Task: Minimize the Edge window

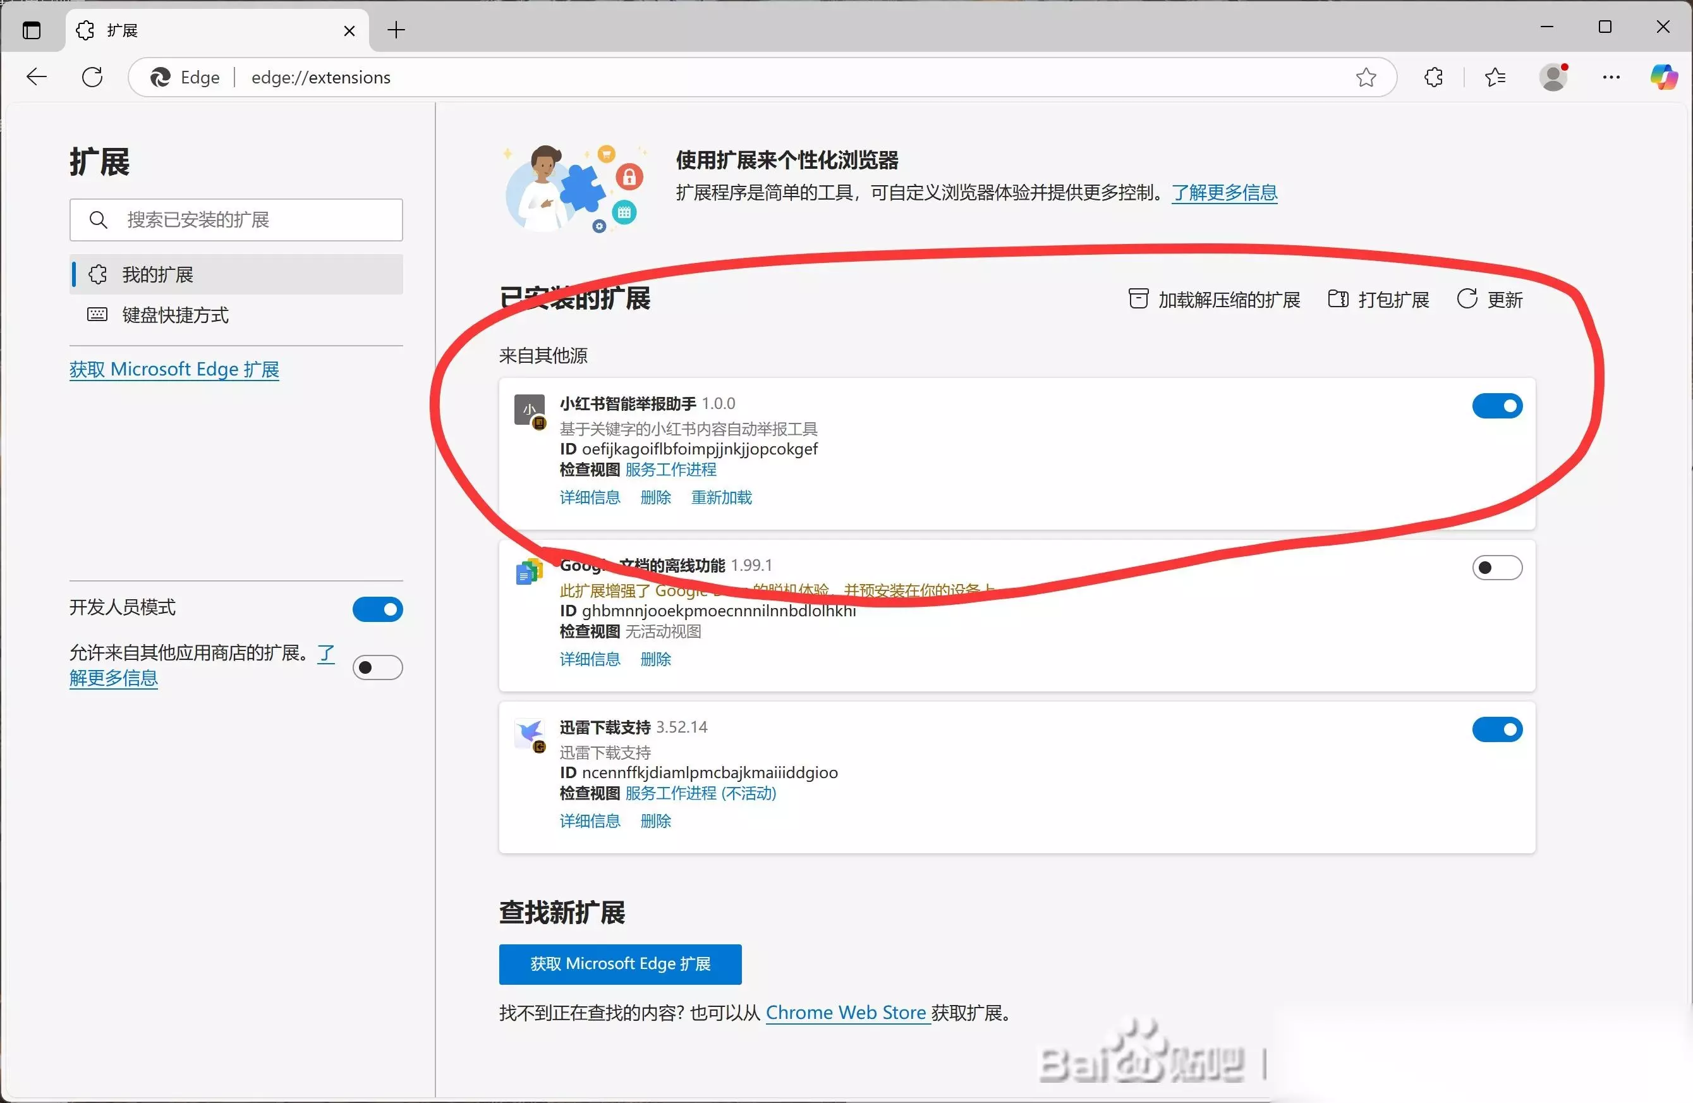Action: [1547, 27]
